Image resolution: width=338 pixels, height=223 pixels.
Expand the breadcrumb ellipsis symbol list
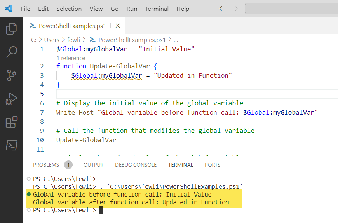tap(176, 40)
